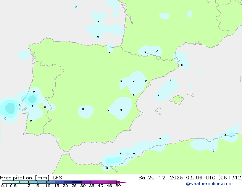Pick the 1–2 mm legend color swatch
The height and width of the screenshot is (187, 242).
pos(24,182)
